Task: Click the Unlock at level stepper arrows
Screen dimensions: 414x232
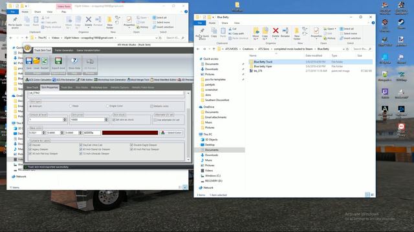Action: click(x=65, y=120)
